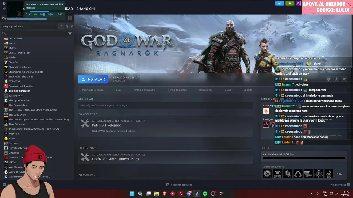Open Amigos y chat

tap(340, 185)
